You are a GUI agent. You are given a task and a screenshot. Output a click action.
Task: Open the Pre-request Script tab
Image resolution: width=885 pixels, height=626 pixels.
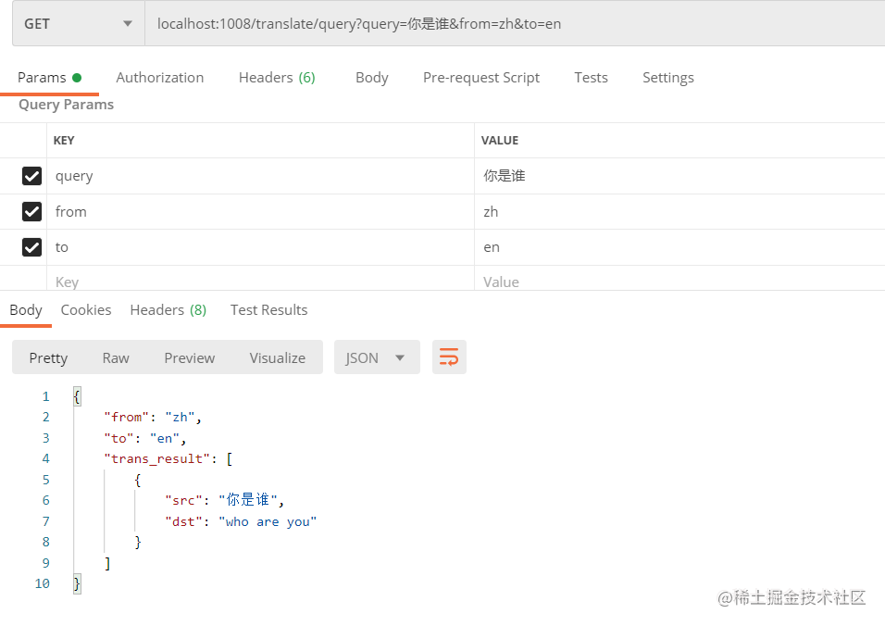pyautogui.click(x=480, y=78)
